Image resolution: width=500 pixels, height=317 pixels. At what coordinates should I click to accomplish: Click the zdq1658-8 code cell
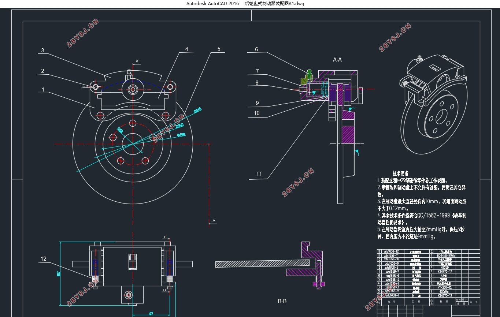393,268
